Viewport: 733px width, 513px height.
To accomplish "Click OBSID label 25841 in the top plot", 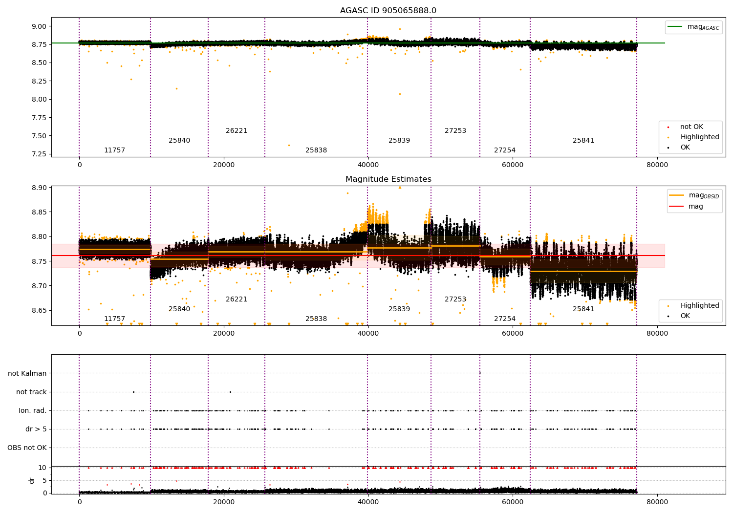I will coord(583,141).
